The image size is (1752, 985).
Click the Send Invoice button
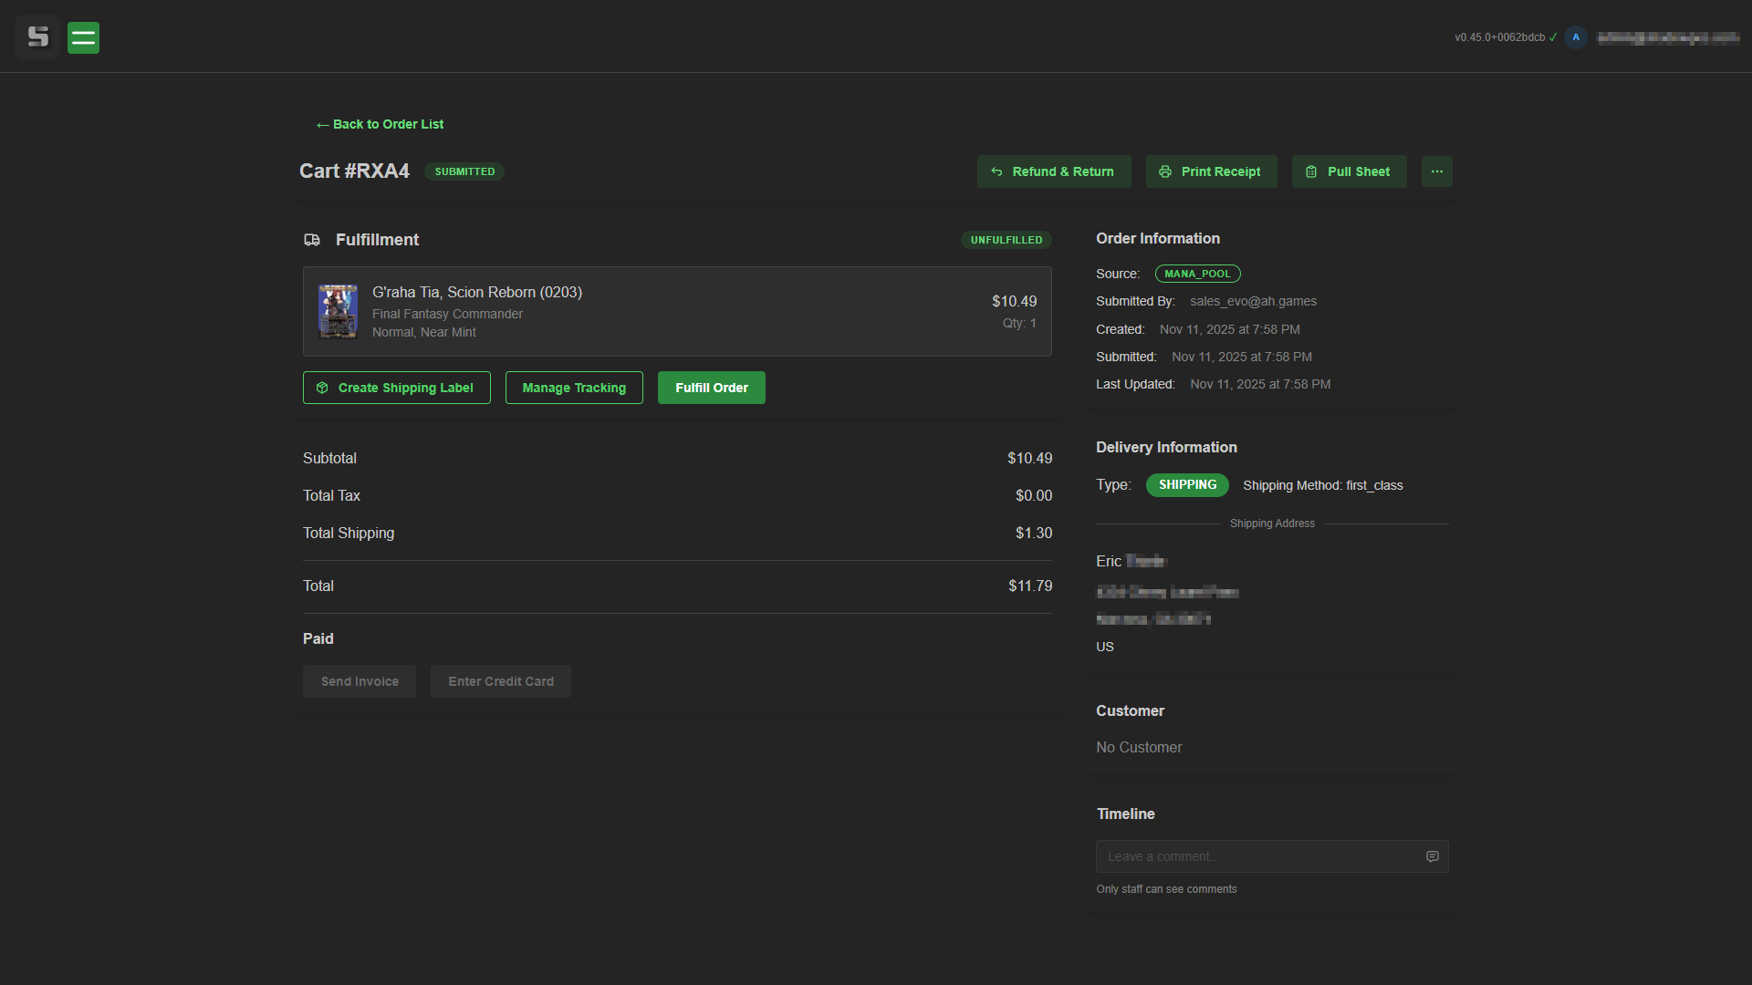click(x=359, y=681)
